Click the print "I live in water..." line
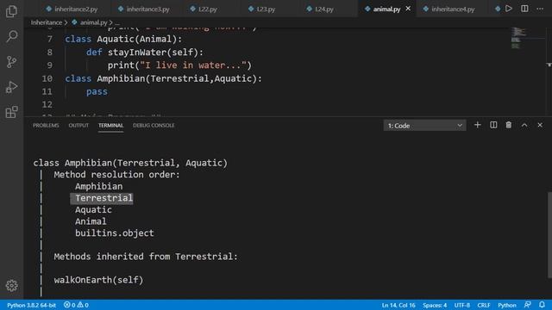 point(179,65)
